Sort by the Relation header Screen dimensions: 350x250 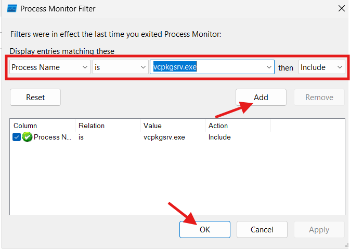click(108, 126)
